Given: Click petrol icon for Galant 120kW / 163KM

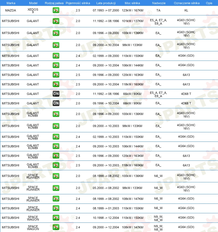Looking at the screenshot, I should pos(56,75).
